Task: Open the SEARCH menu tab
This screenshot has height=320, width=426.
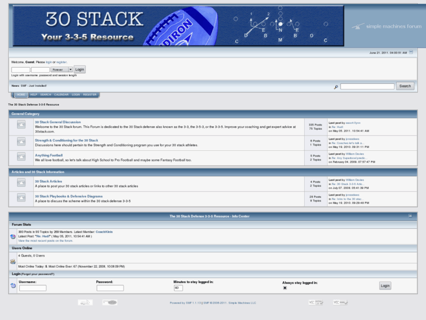Action: [46, 95]
